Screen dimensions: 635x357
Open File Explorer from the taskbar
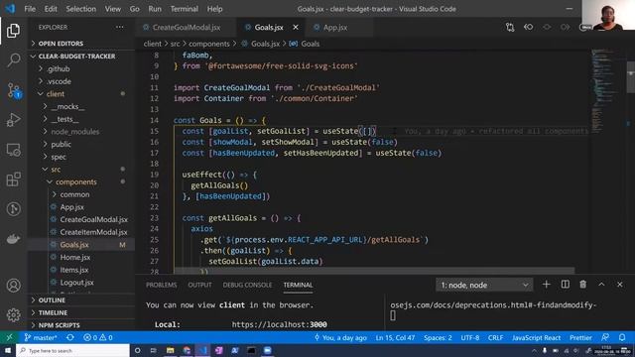point(170,350)
